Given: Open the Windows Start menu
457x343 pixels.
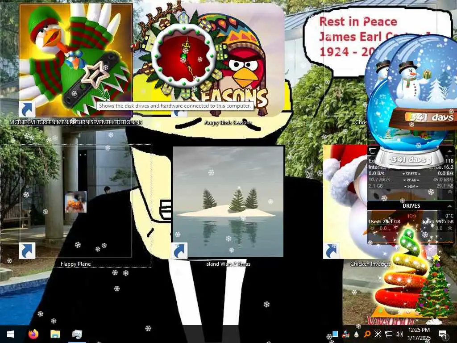Looking at the screenshot, I should 11,334.
